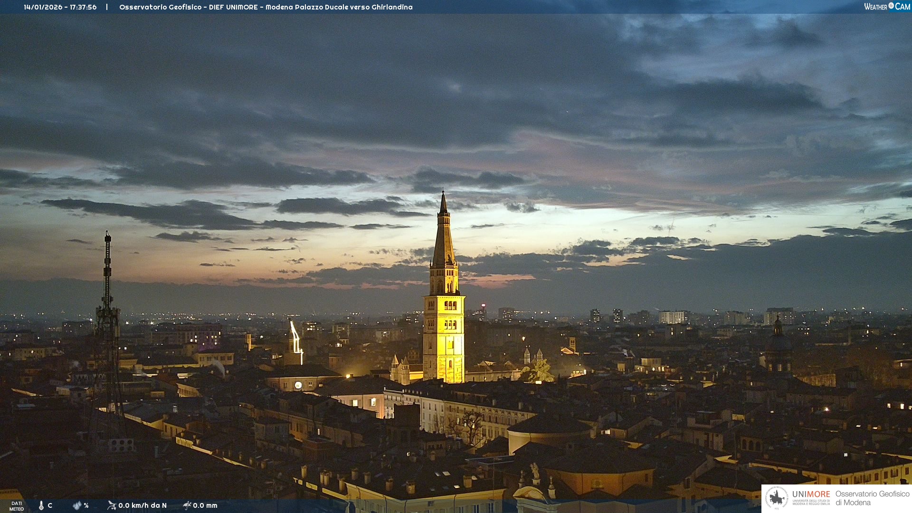Click the Osservatorio Geofisico title caption

[x=266, y=7]
